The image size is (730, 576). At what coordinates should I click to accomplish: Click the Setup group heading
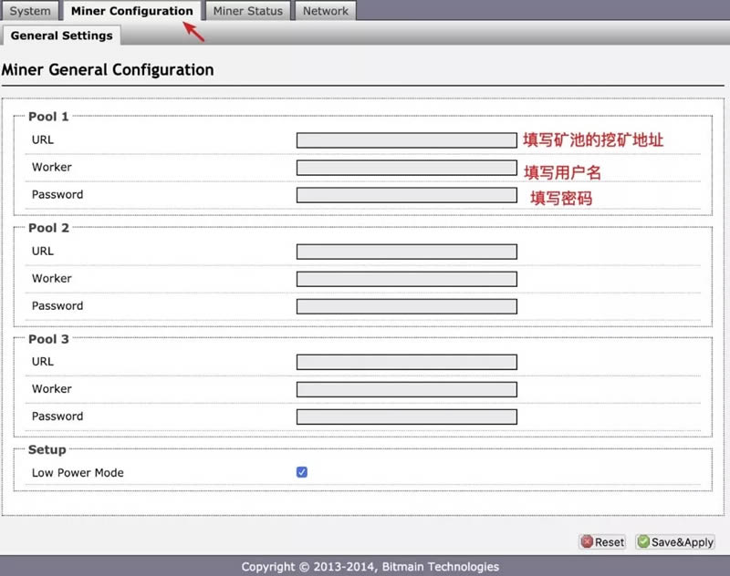coord(47,450)
